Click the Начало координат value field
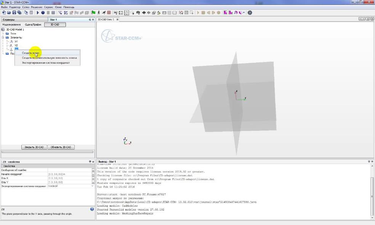 click(x=69, y=174)
